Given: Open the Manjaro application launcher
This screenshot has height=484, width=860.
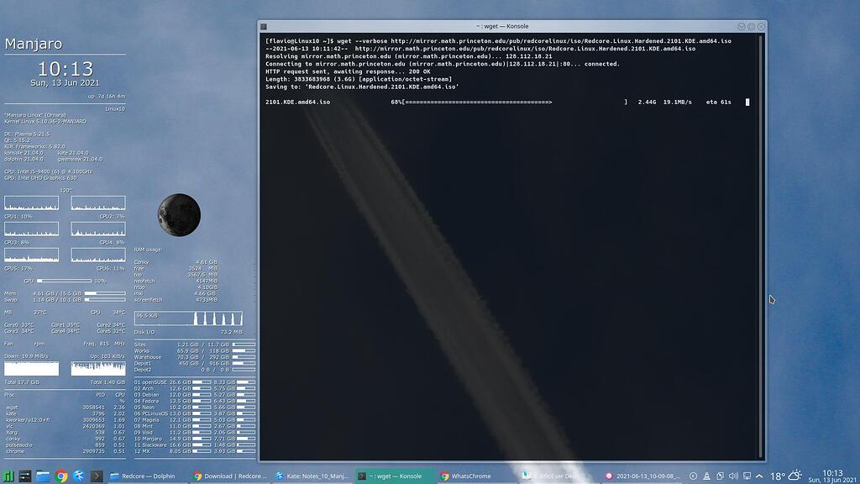Looking at the screenshot, I should pos(8,476).
